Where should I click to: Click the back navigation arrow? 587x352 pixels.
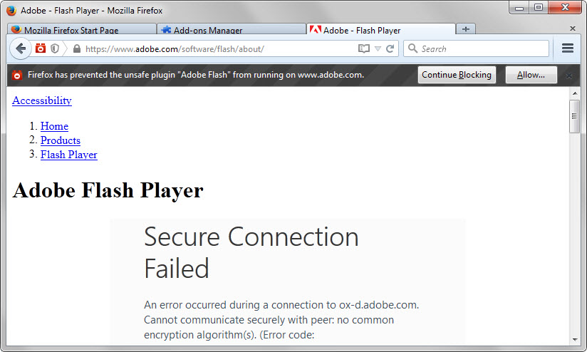21,48
